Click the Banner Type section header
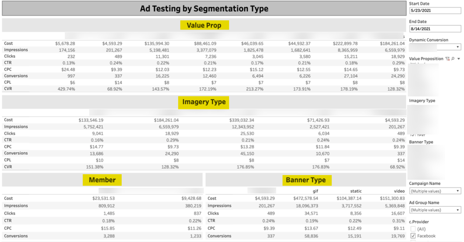Screen dimensions: 464x242 point(306,180)
